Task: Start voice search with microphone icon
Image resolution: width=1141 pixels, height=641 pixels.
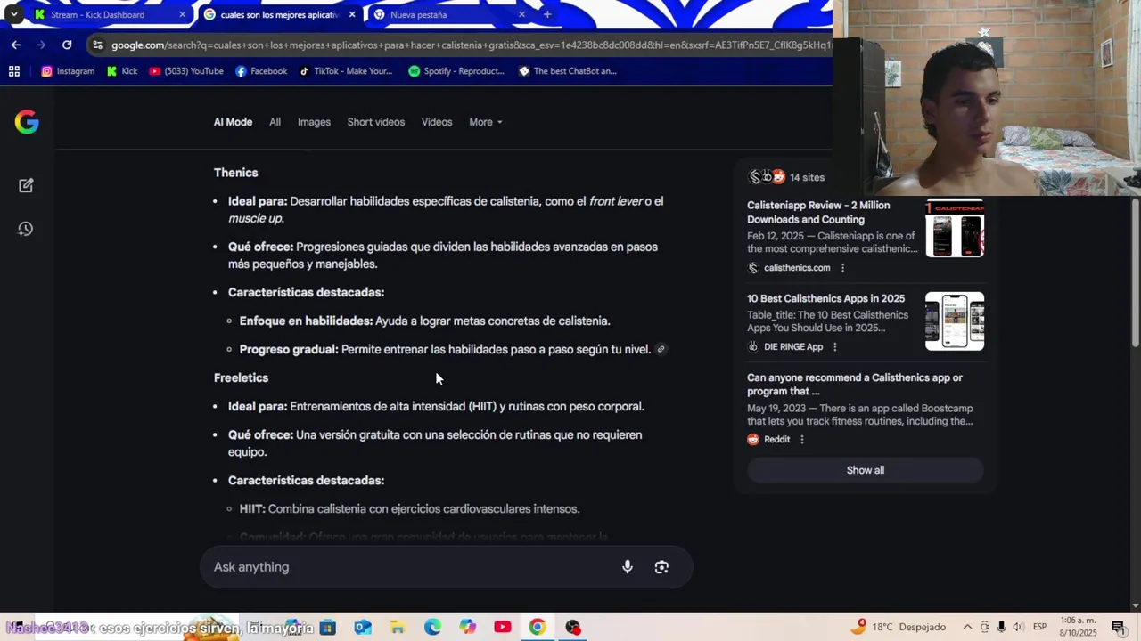Action: 628,567
